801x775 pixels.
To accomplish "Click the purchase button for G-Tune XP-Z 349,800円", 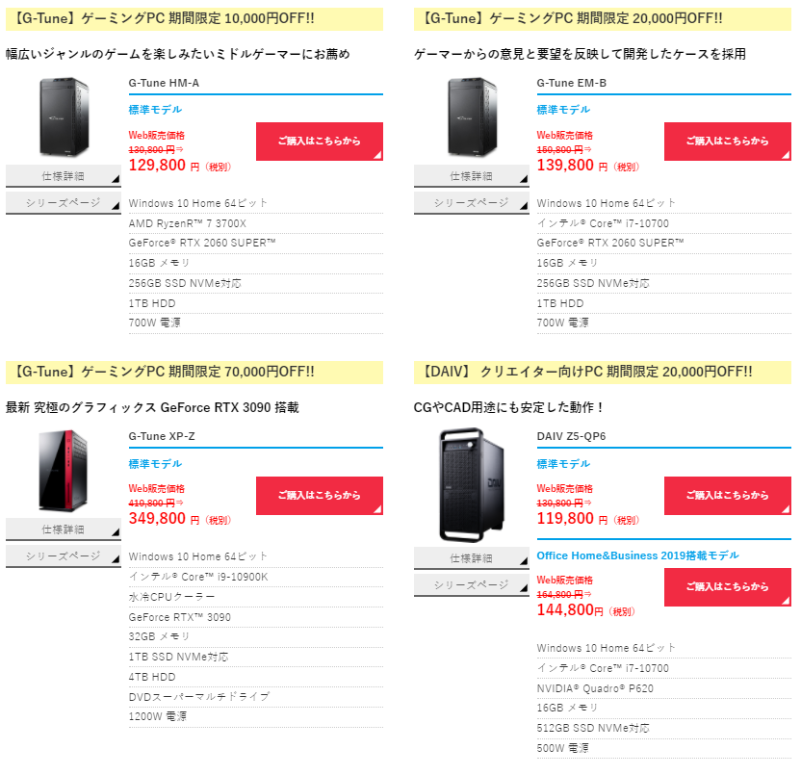I will click(x=320, y=496).
